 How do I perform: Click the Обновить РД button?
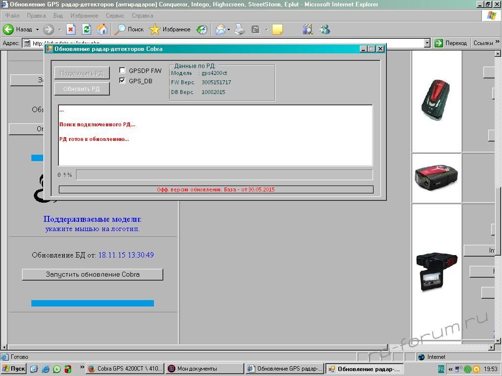82,89
